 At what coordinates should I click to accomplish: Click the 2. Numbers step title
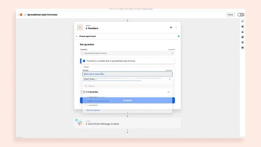tap(92, 28)
